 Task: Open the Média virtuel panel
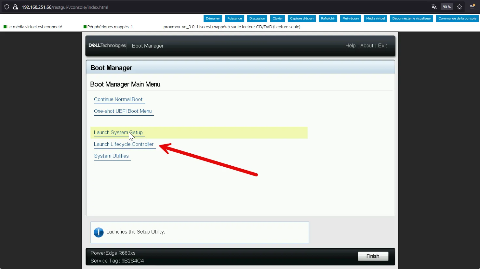tap(375, 19)
